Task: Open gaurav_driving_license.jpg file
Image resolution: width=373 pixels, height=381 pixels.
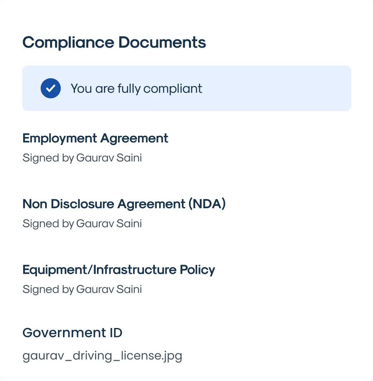Action: [102, 356]
